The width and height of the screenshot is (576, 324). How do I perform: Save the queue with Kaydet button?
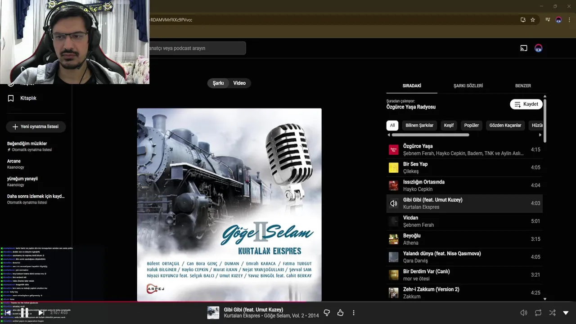coord(526,104)
